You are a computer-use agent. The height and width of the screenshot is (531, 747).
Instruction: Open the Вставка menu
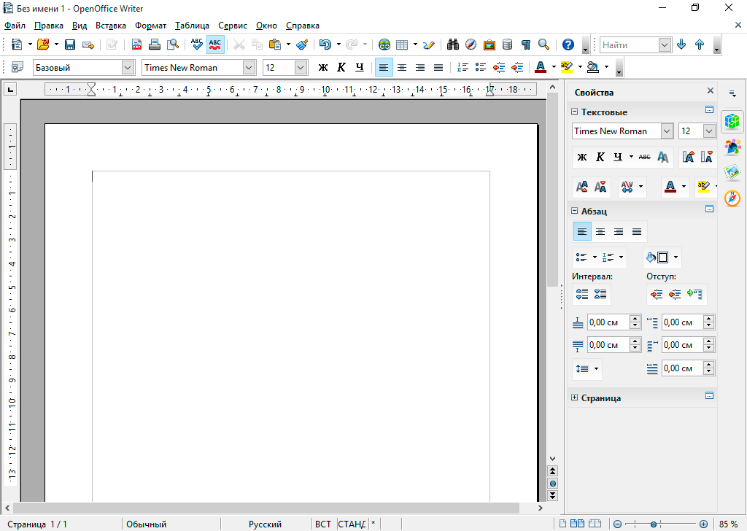pos(111,26)
